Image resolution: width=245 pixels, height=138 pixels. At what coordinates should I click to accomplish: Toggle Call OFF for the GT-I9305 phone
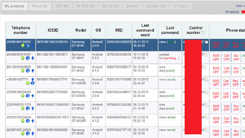[x=226, y=70]
